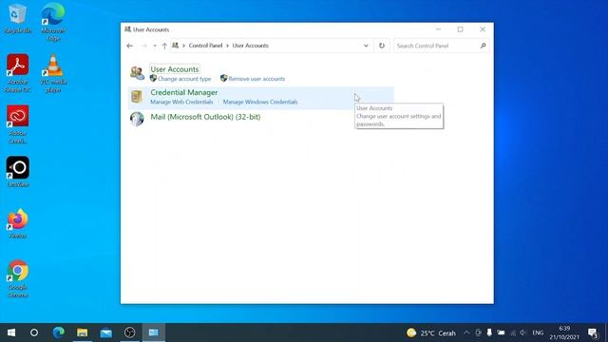Open the Windows Start menu
The height and width of the screenshot is (342, 608).
coord(11,332)
